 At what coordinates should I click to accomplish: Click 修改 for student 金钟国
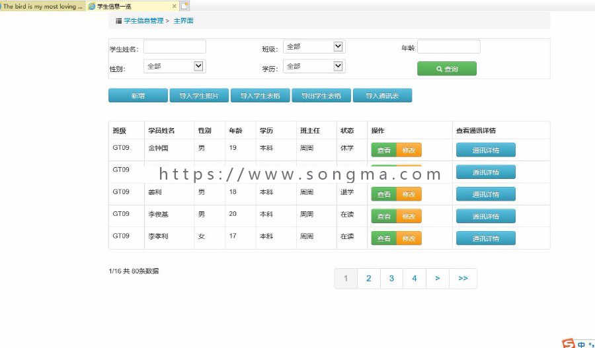(409, 150)
